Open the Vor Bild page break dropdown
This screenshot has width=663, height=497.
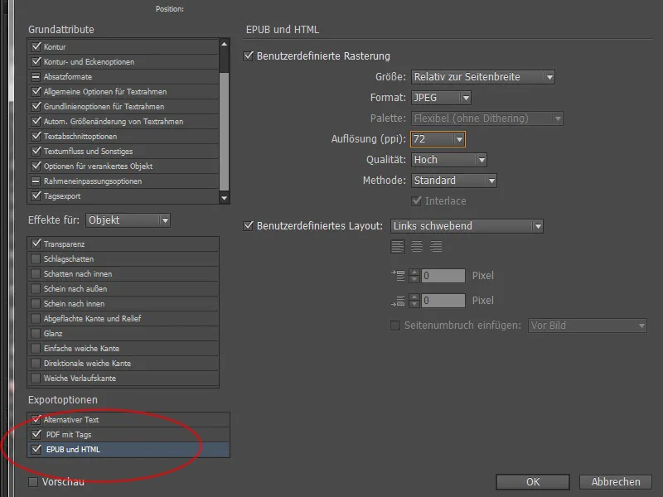(x=588, y=326)
